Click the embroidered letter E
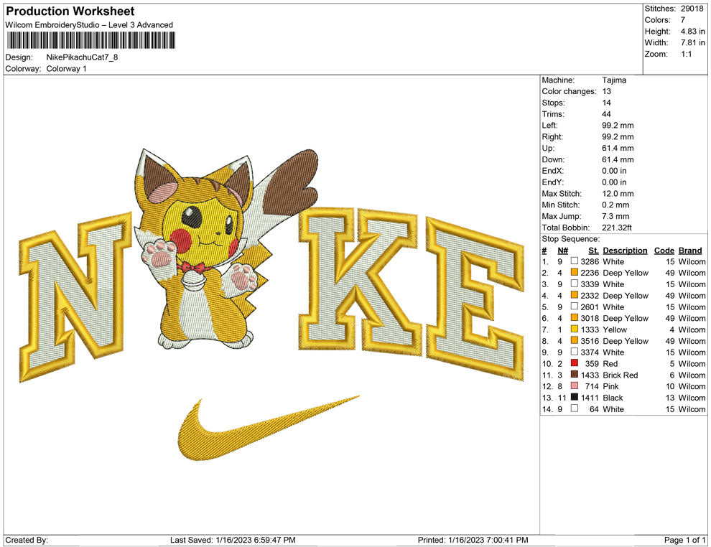Screen dimensions: 711x547 tap(475, 299)
